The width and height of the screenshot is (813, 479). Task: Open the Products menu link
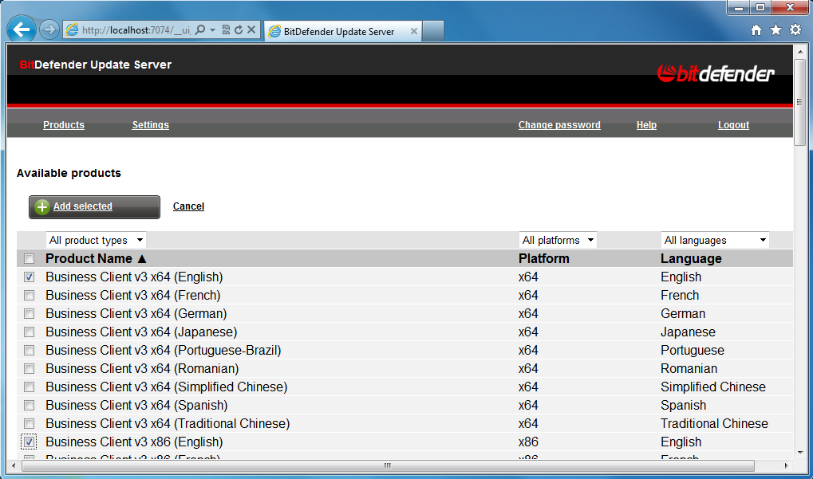(x=64, y=125)
